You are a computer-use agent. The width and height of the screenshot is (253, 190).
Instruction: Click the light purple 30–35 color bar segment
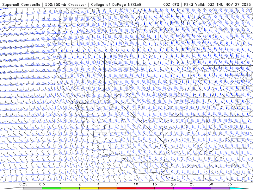click(220, 188)
